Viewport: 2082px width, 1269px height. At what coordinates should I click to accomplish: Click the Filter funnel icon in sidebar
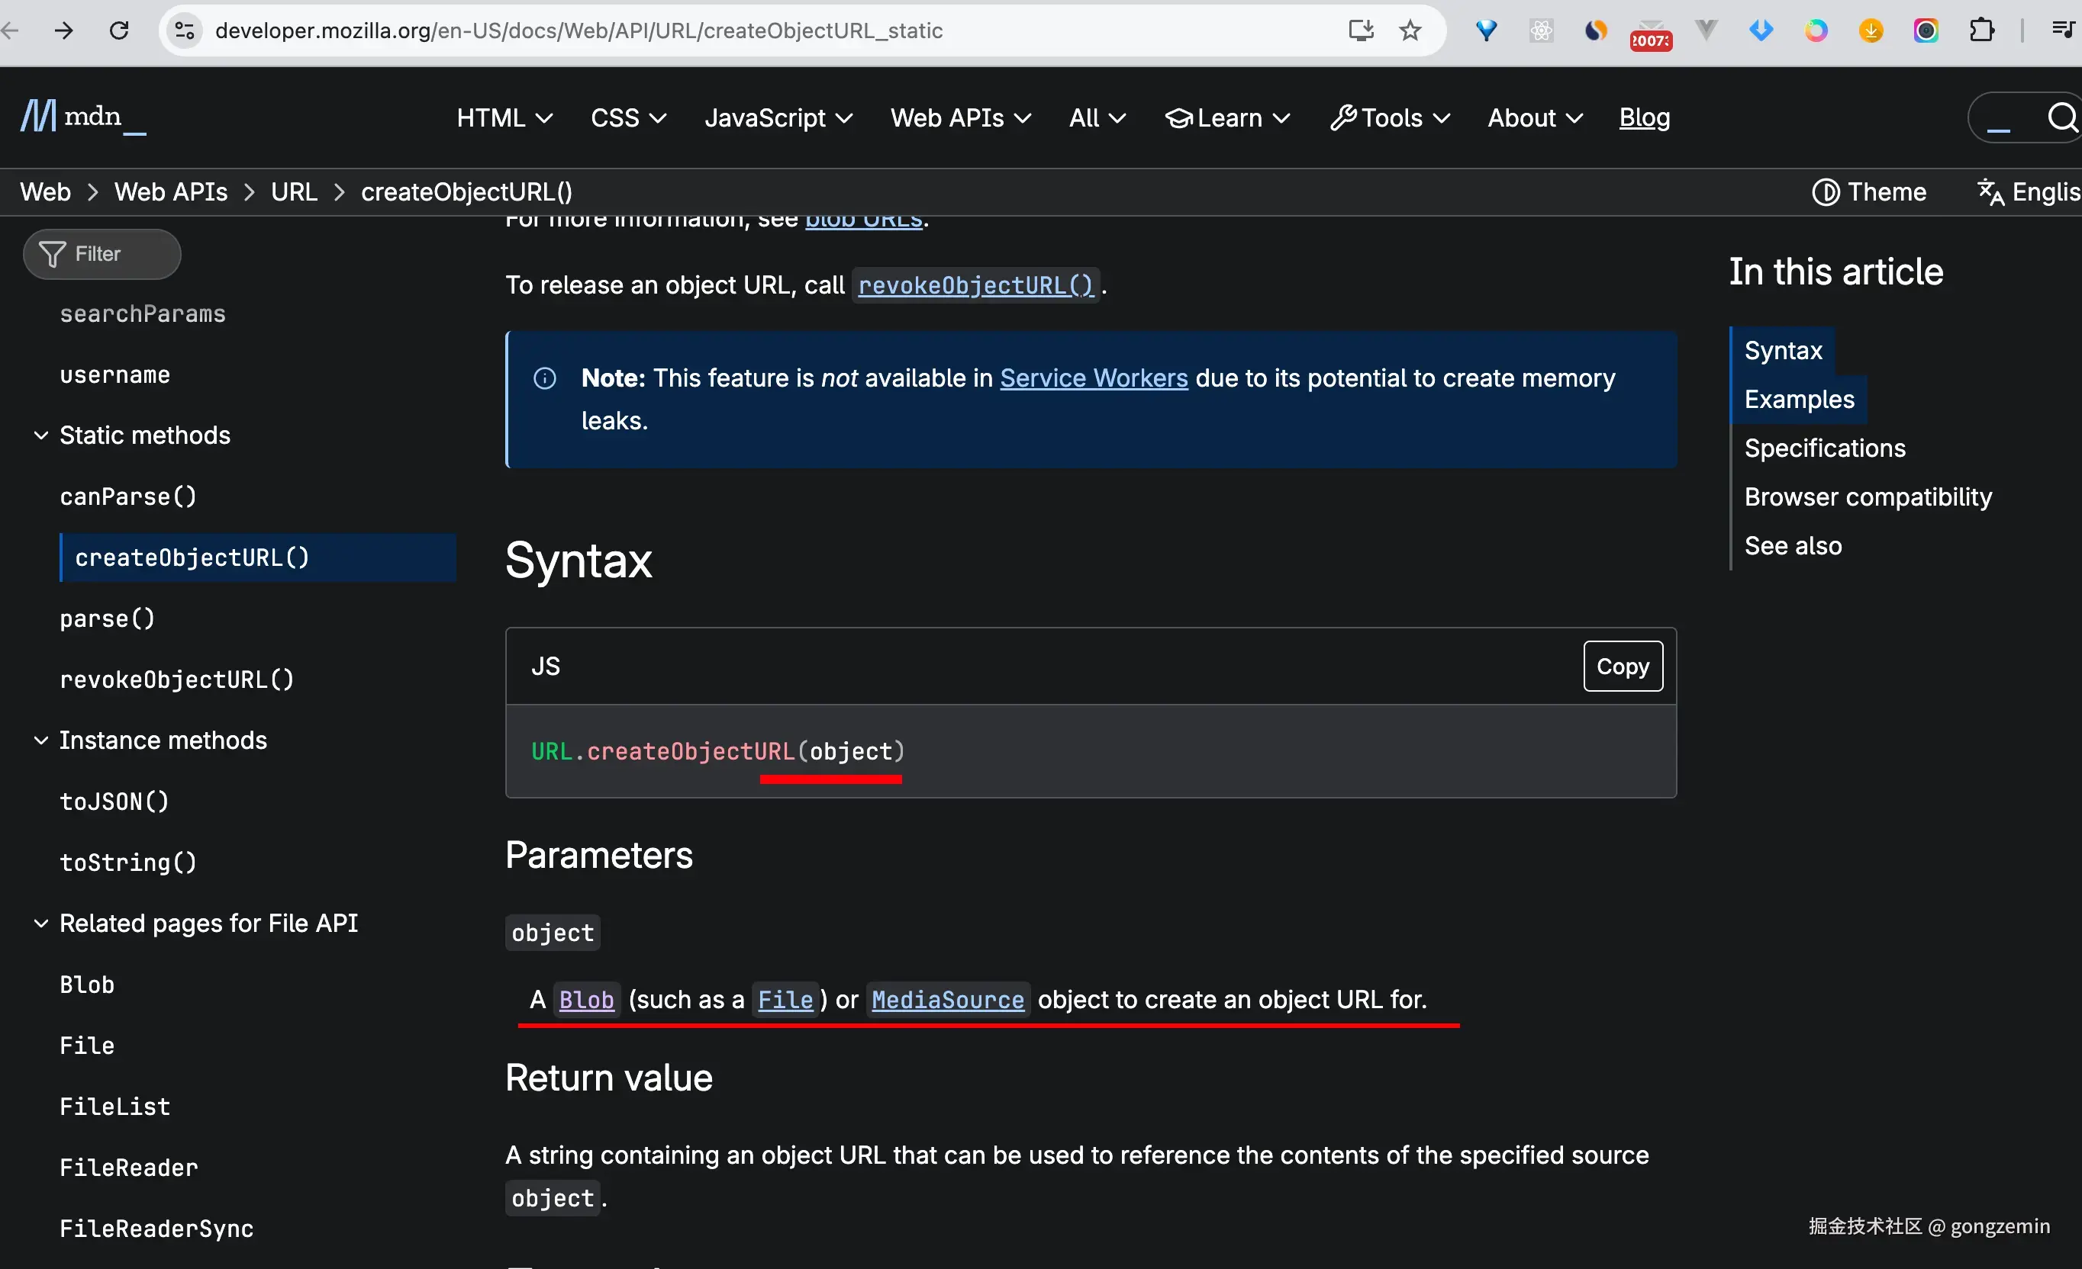(53, 254)
